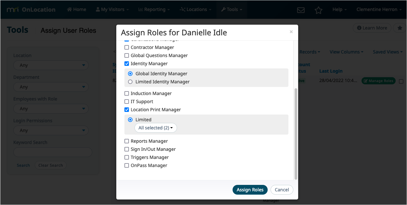Click the envelope messages icon

coord(301,10)
